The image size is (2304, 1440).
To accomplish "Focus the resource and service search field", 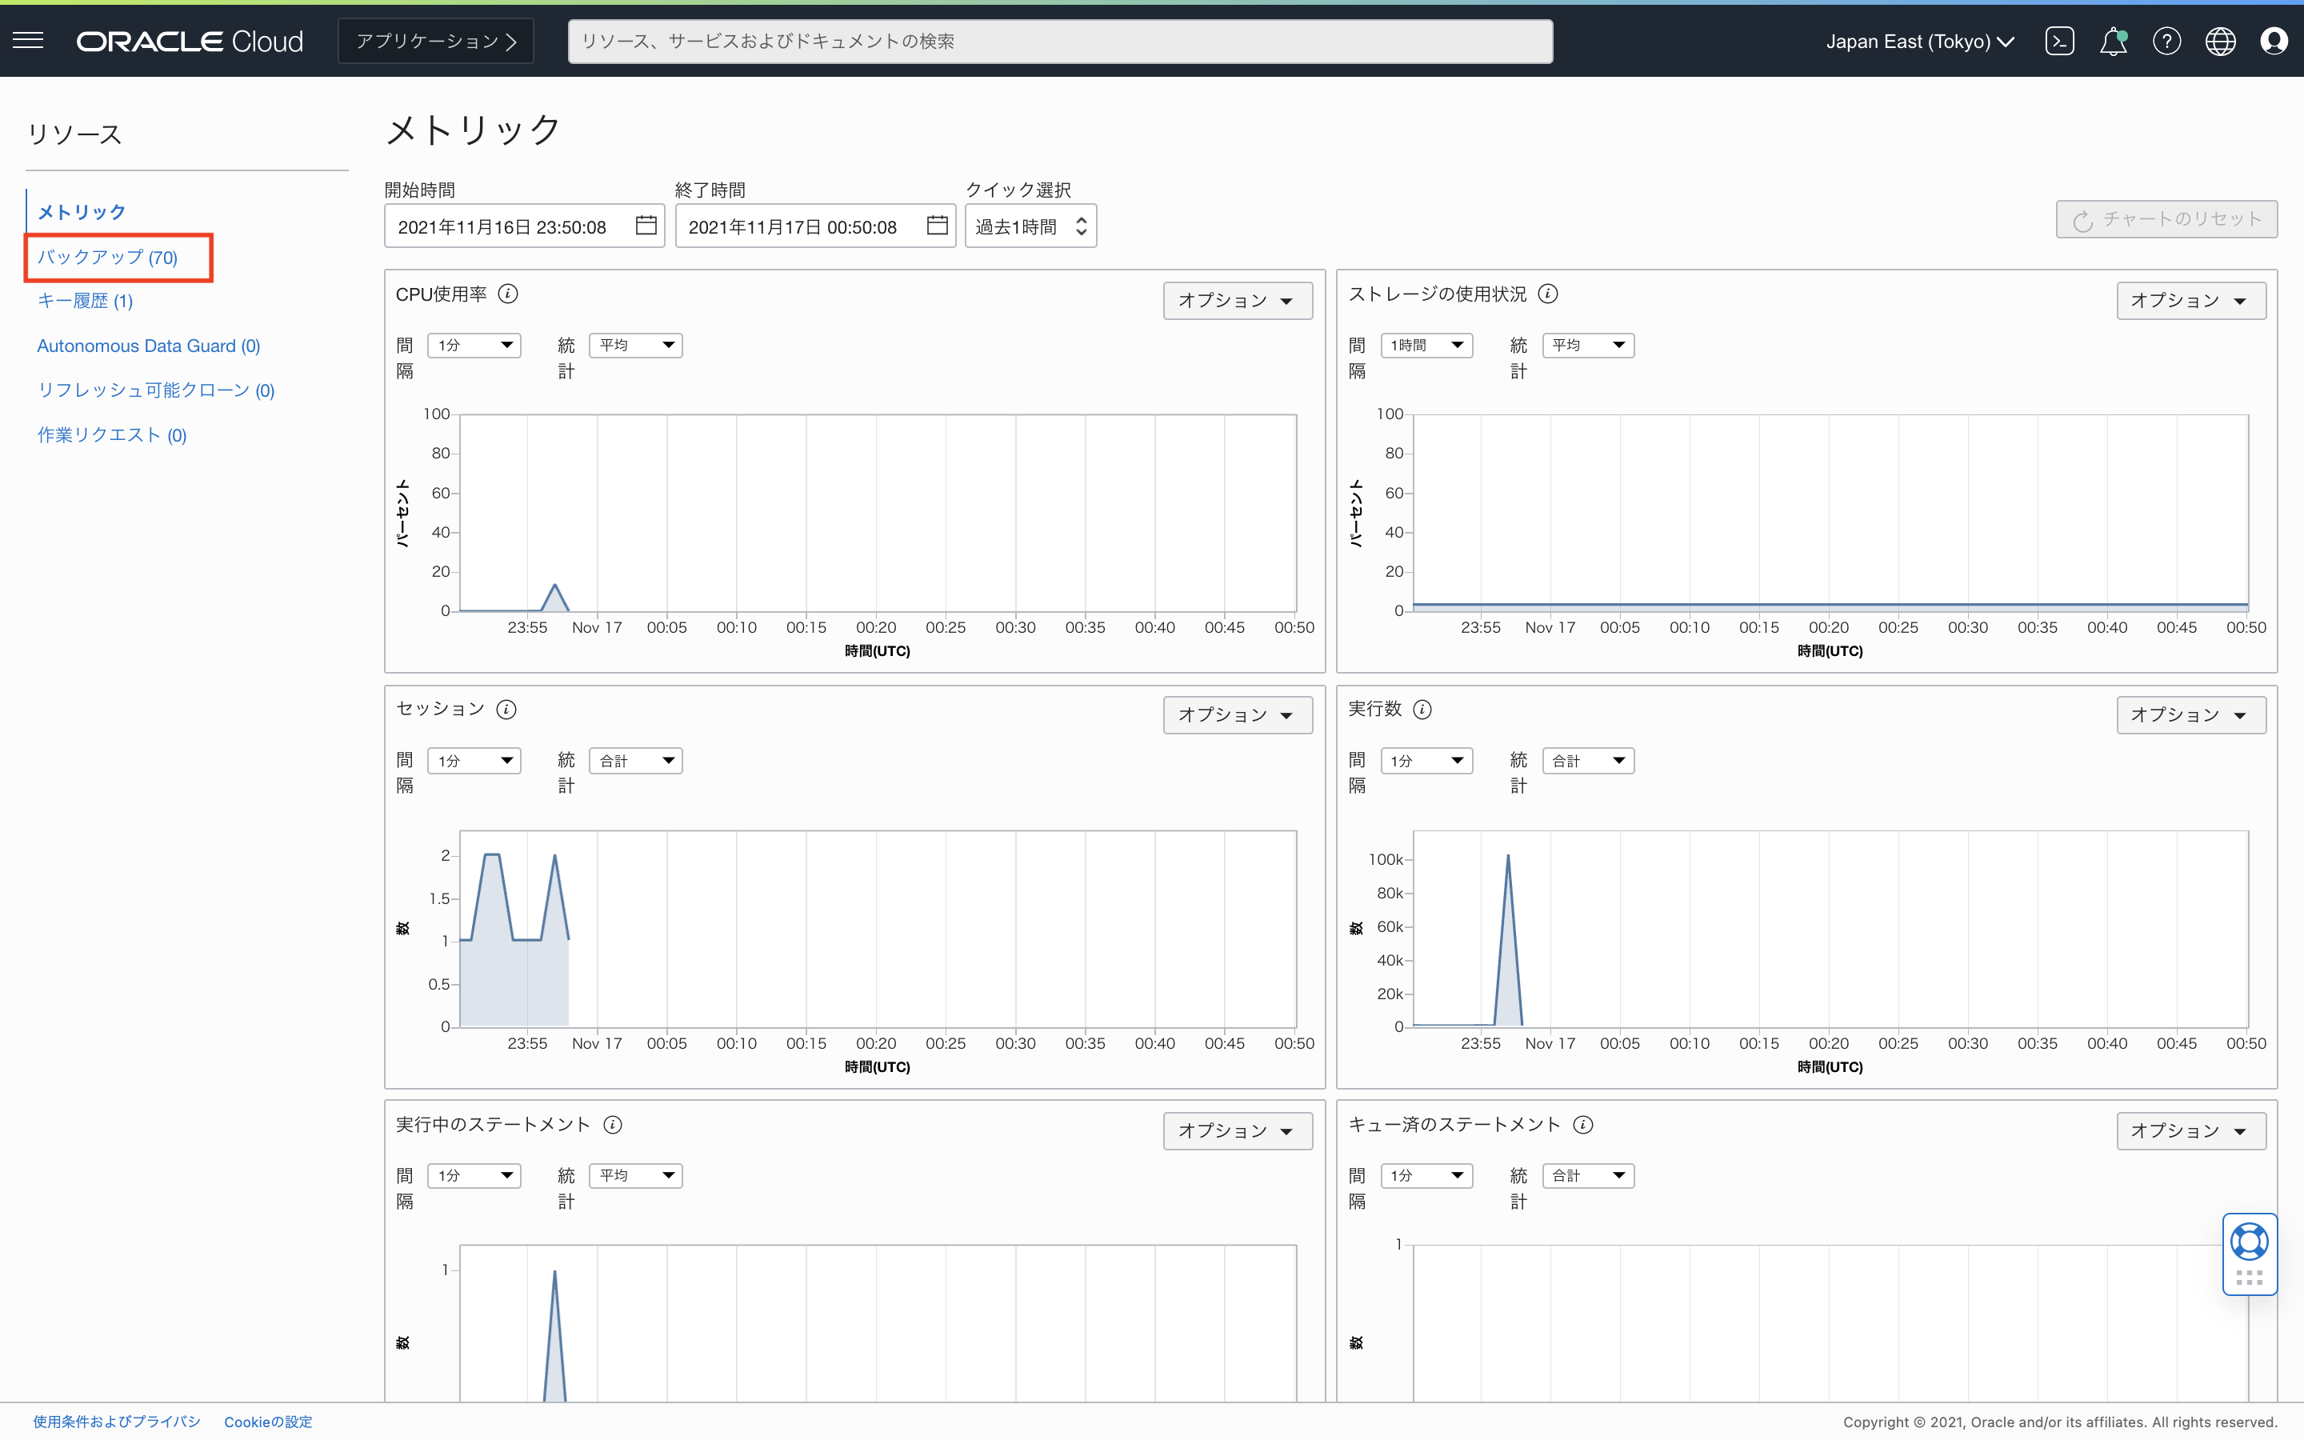I will click(1060, 41).
